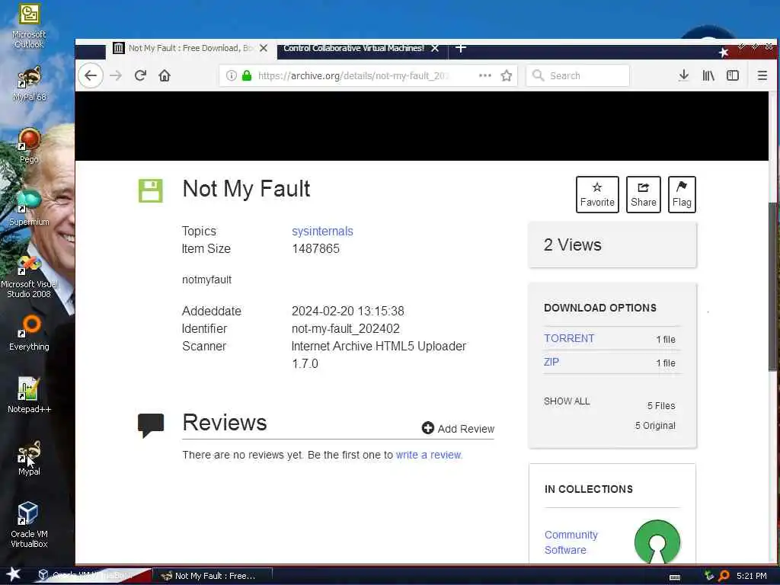
Task: Open the sysinternals topic link
Action: tap(322, 232)
